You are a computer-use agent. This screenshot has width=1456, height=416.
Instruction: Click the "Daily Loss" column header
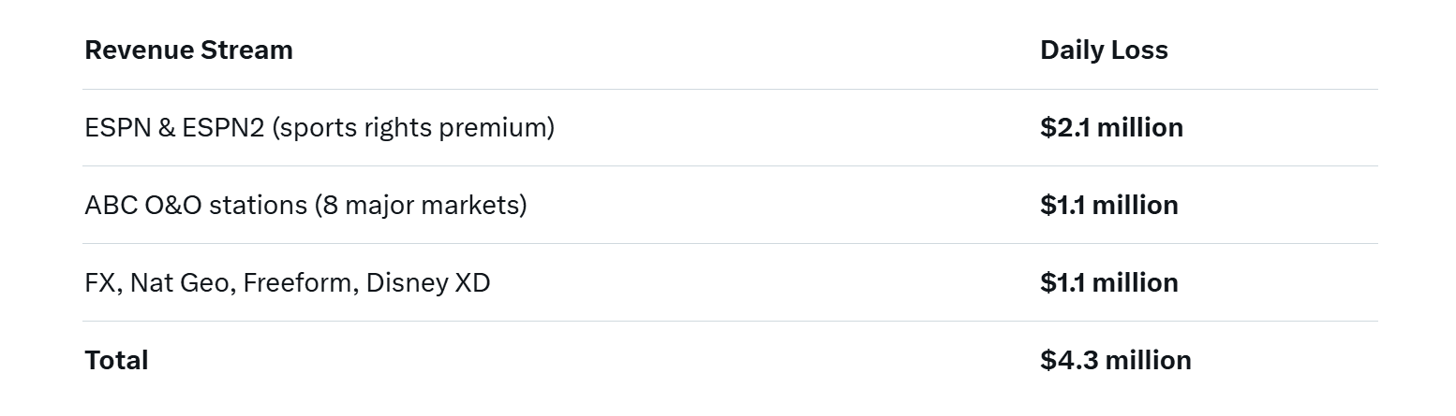[x=1104, y=50]
